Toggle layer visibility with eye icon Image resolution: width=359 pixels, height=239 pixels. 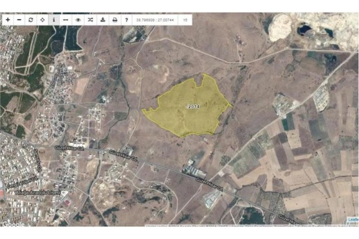click(x=78, y=20)
